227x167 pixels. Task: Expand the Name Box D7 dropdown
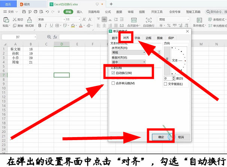pos(35,37)
